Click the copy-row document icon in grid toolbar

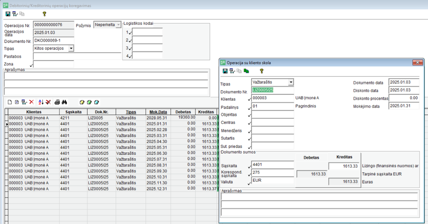tap(17, 102)
